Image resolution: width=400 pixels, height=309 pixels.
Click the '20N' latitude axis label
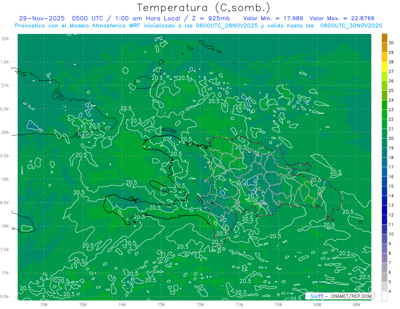(5, 132)
